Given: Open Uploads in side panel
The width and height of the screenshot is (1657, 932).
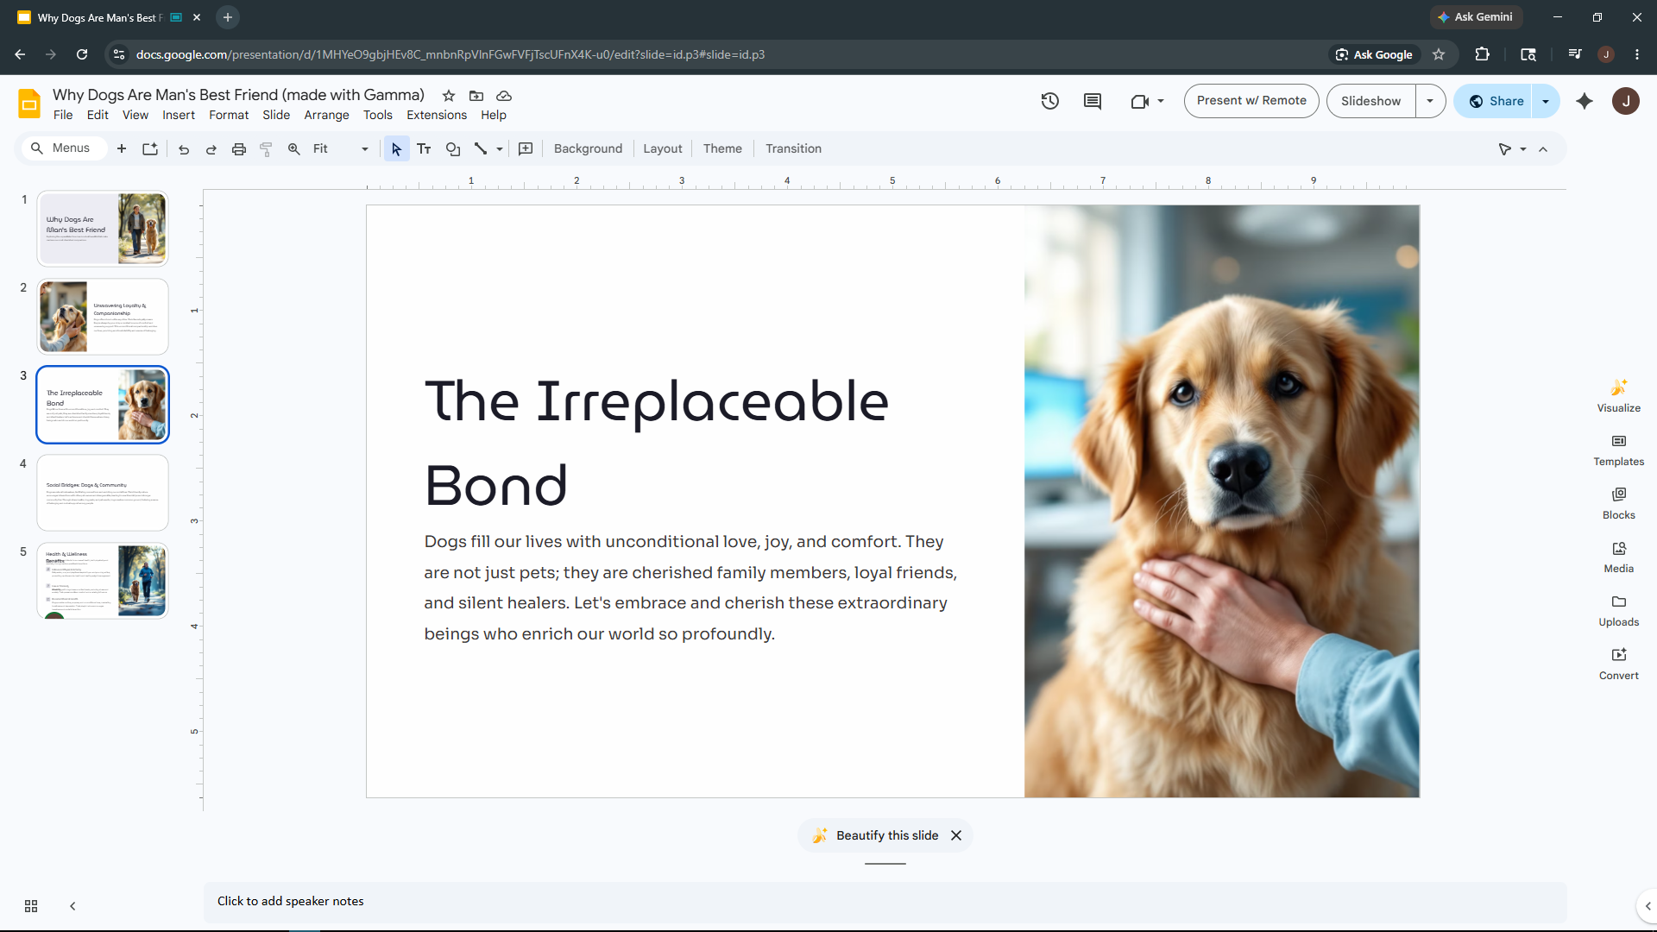Looking at the screenshot, I should [x=1619, y=611].
